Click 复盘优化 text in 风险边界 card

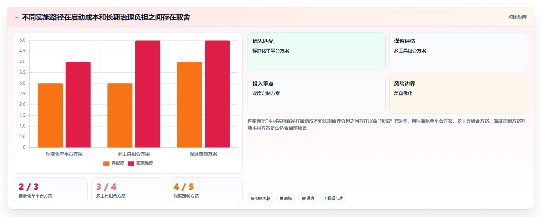pos(403,94)
